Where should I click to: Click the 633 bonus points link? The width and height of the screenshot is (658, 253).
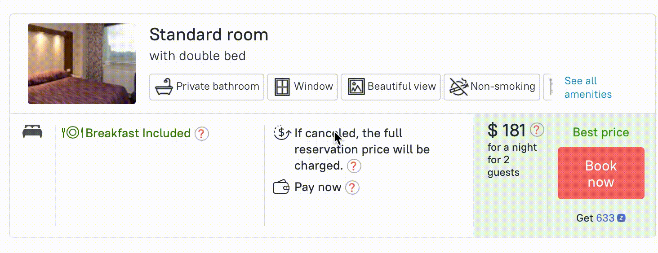(x=605, y=218)
